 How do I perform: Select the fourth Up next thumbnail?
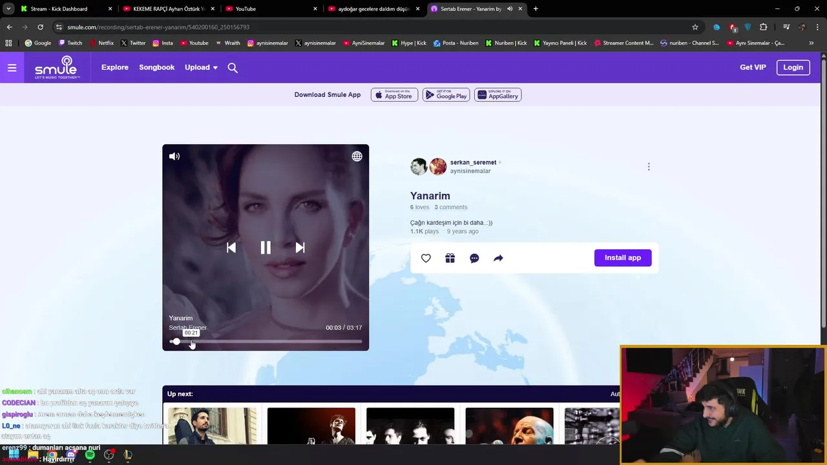point(509,426)
